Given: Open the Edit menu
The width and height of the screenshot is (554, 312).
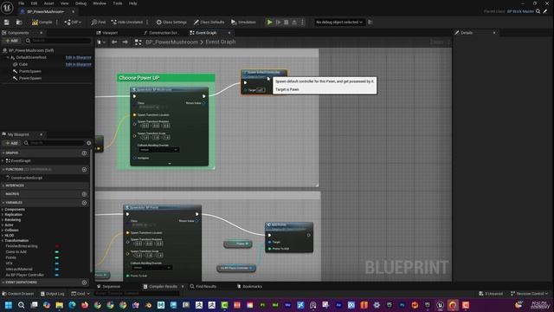Looking at the screenshot, I should click(34, 3).
